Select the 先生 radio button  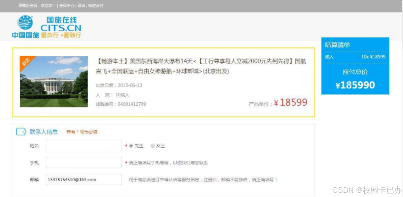click(x=131, y=146)
